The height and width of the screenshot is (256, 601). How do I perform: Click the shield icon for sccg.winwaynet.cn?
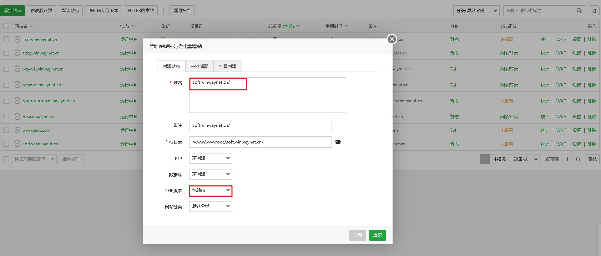(17, 53)
